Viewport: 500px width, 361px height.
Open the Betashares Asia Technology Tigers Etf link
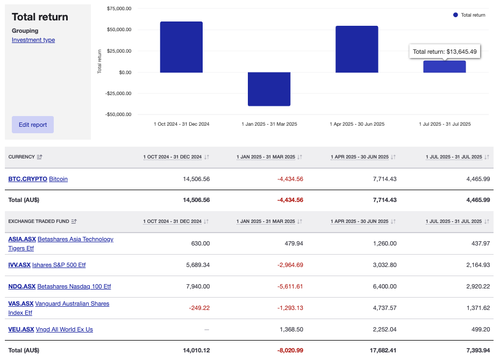click(75, 239)
